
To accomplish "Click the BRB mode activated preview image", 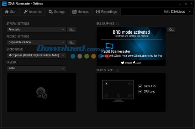I will pyautogui.click(x=131, y=46).
